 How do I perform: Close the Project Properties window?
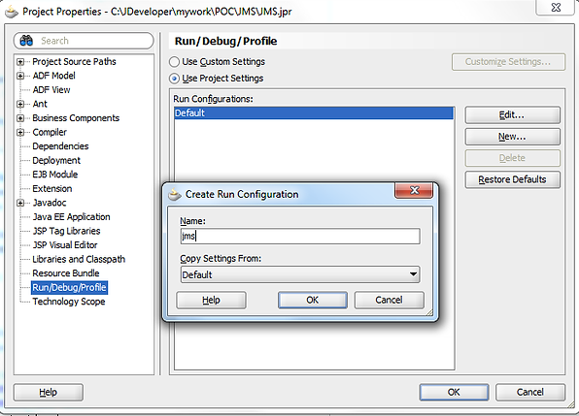(x=556, y=7)
